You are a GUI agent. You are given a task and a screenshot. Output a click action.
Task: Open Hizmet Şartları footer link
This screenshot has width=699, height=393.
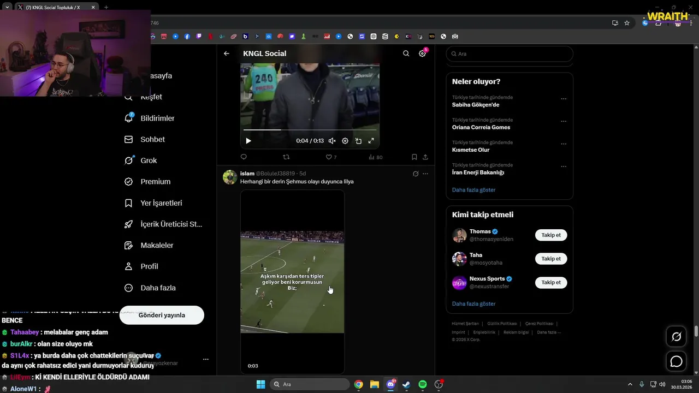(465, 324)
